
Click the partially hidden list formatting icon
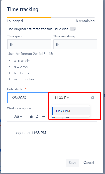(x=68, y=117)
